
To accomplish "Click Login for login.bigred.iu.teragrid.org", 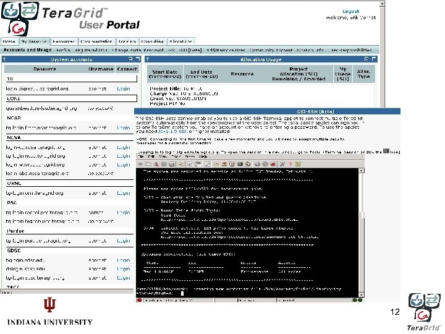I will click(x=124, y=88).
